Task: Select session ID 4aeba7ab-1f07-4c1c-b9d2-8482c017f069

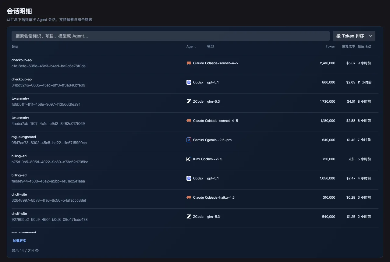Action: coord(48,124)
